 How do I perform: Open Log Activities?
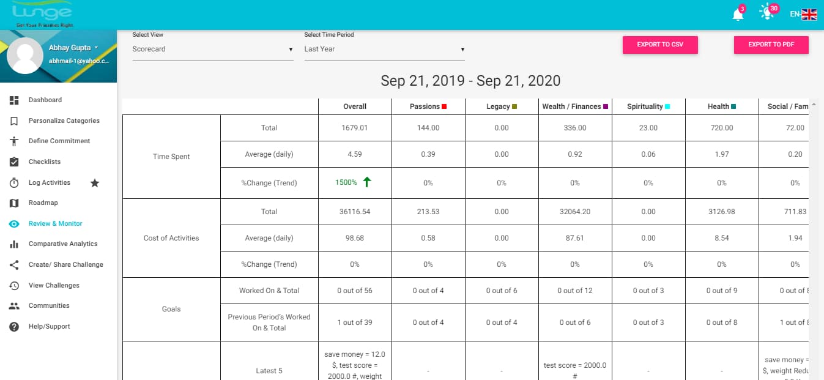pos(50,183)
